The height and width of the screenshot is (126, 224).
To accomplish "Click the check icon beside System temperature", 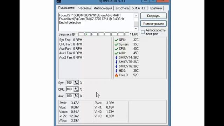I will 117,44.
